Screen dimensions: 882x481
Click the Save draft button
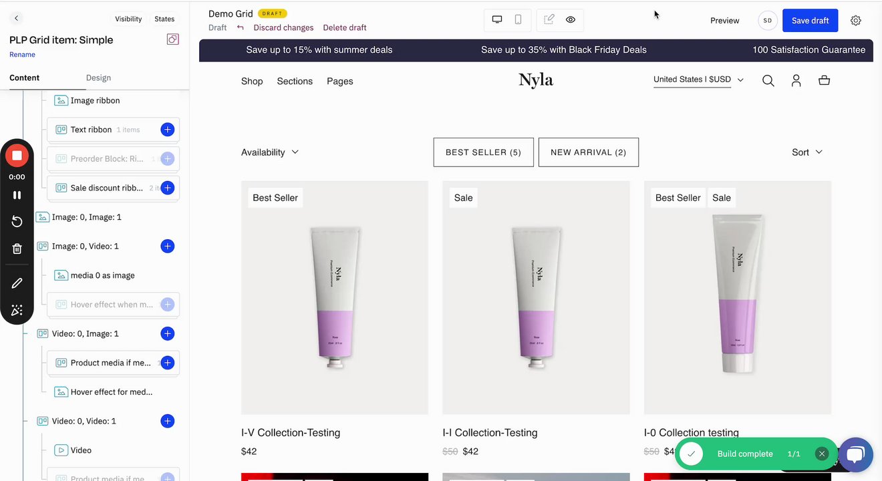coord(810,21)
